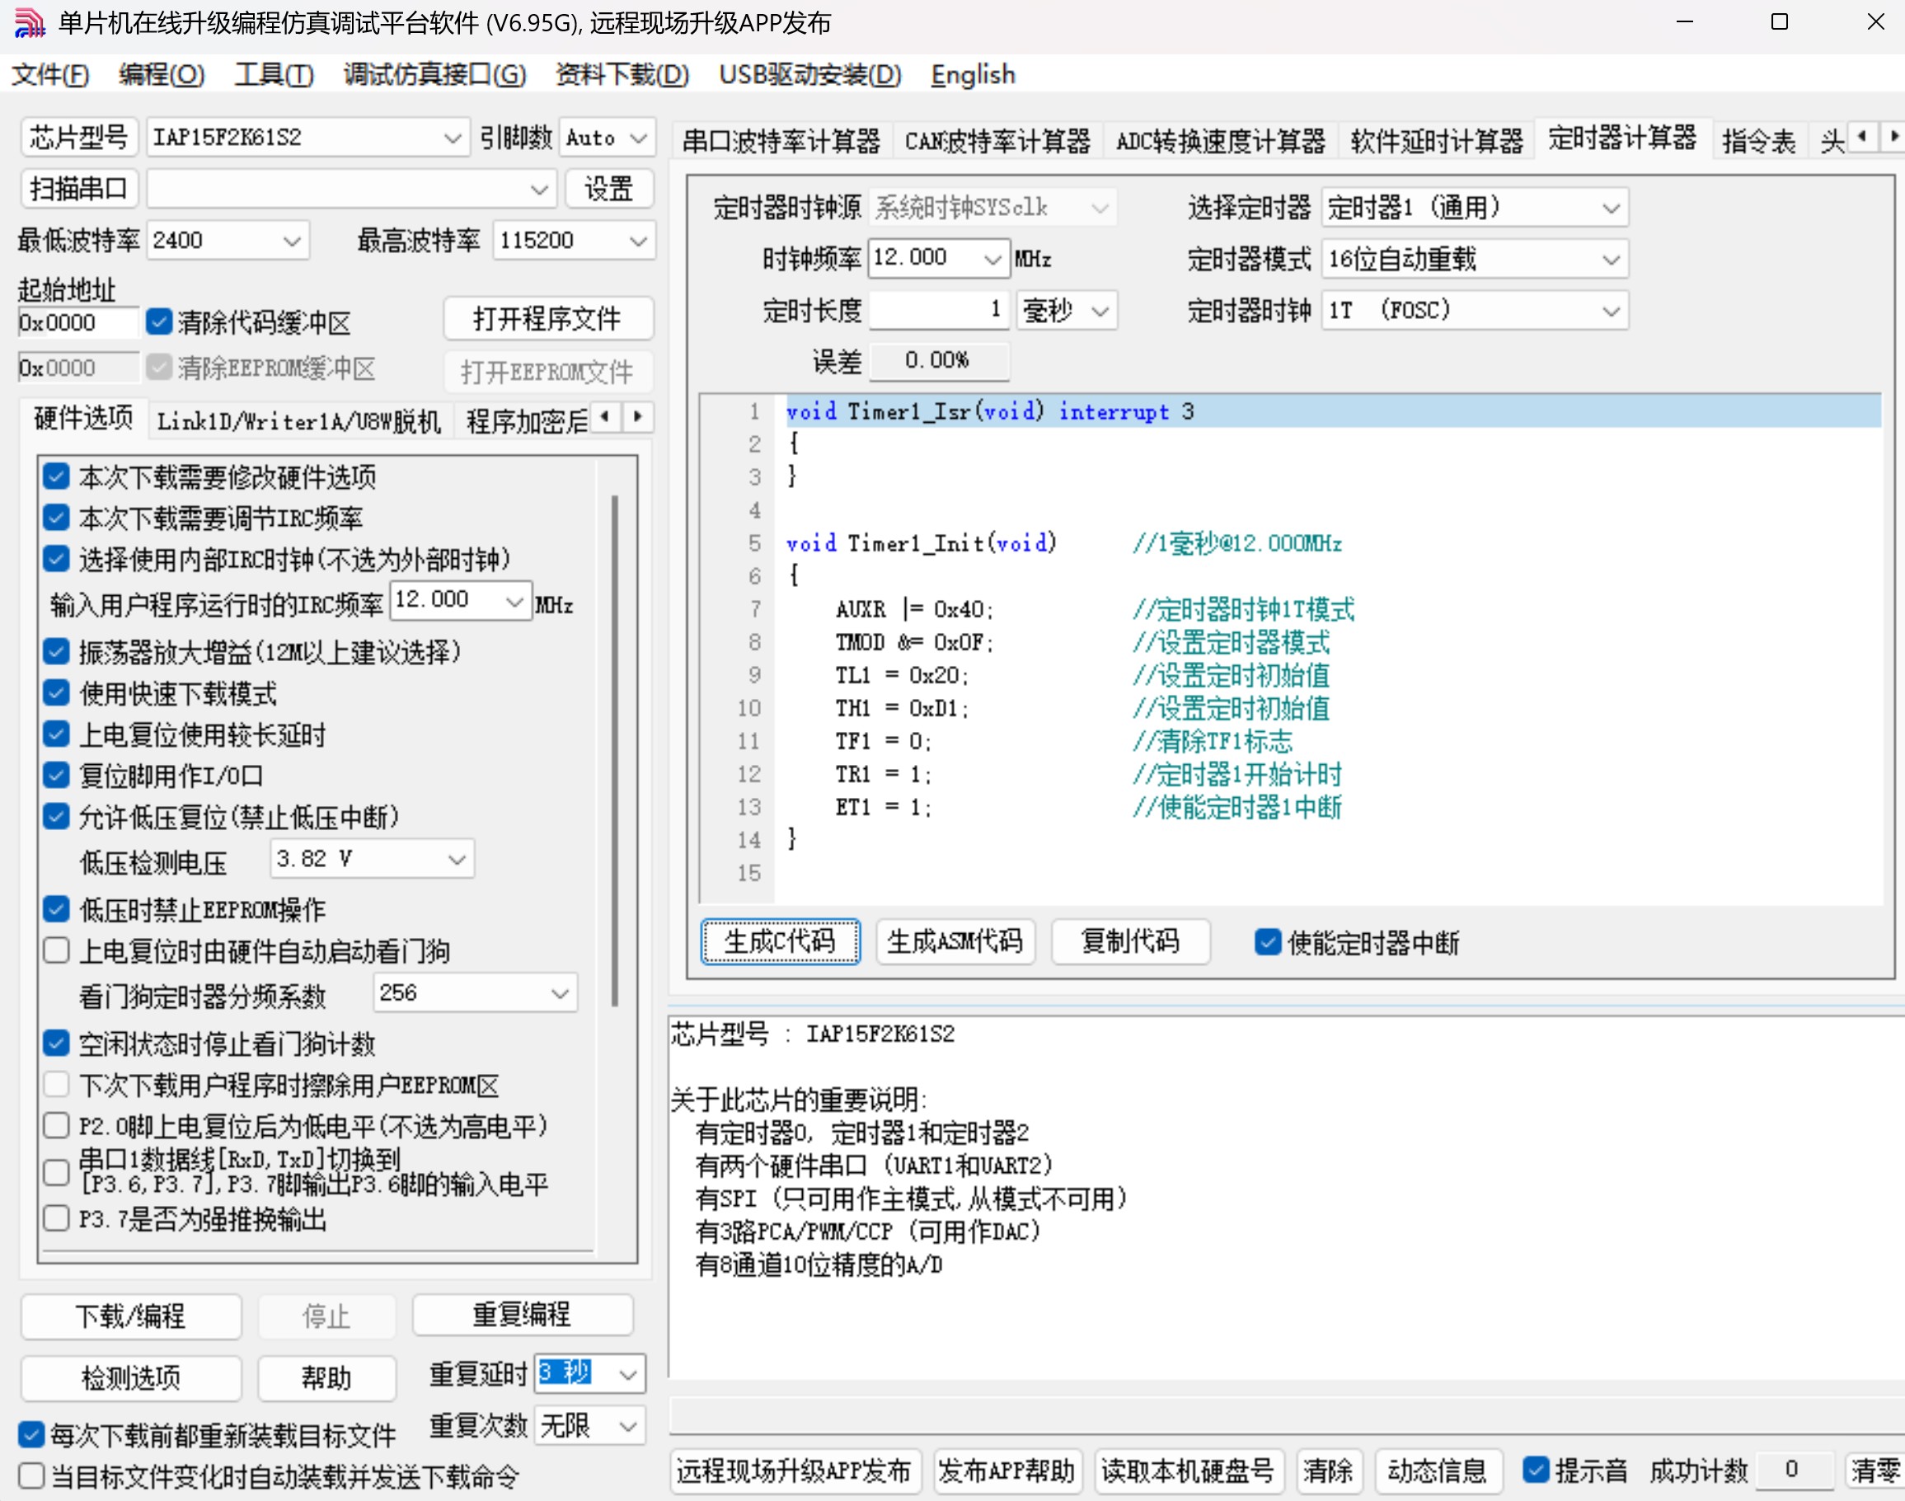1905x1501 pixels.
Task: Click 起始地址 0x0000 input field
Action: coord(78,322)
